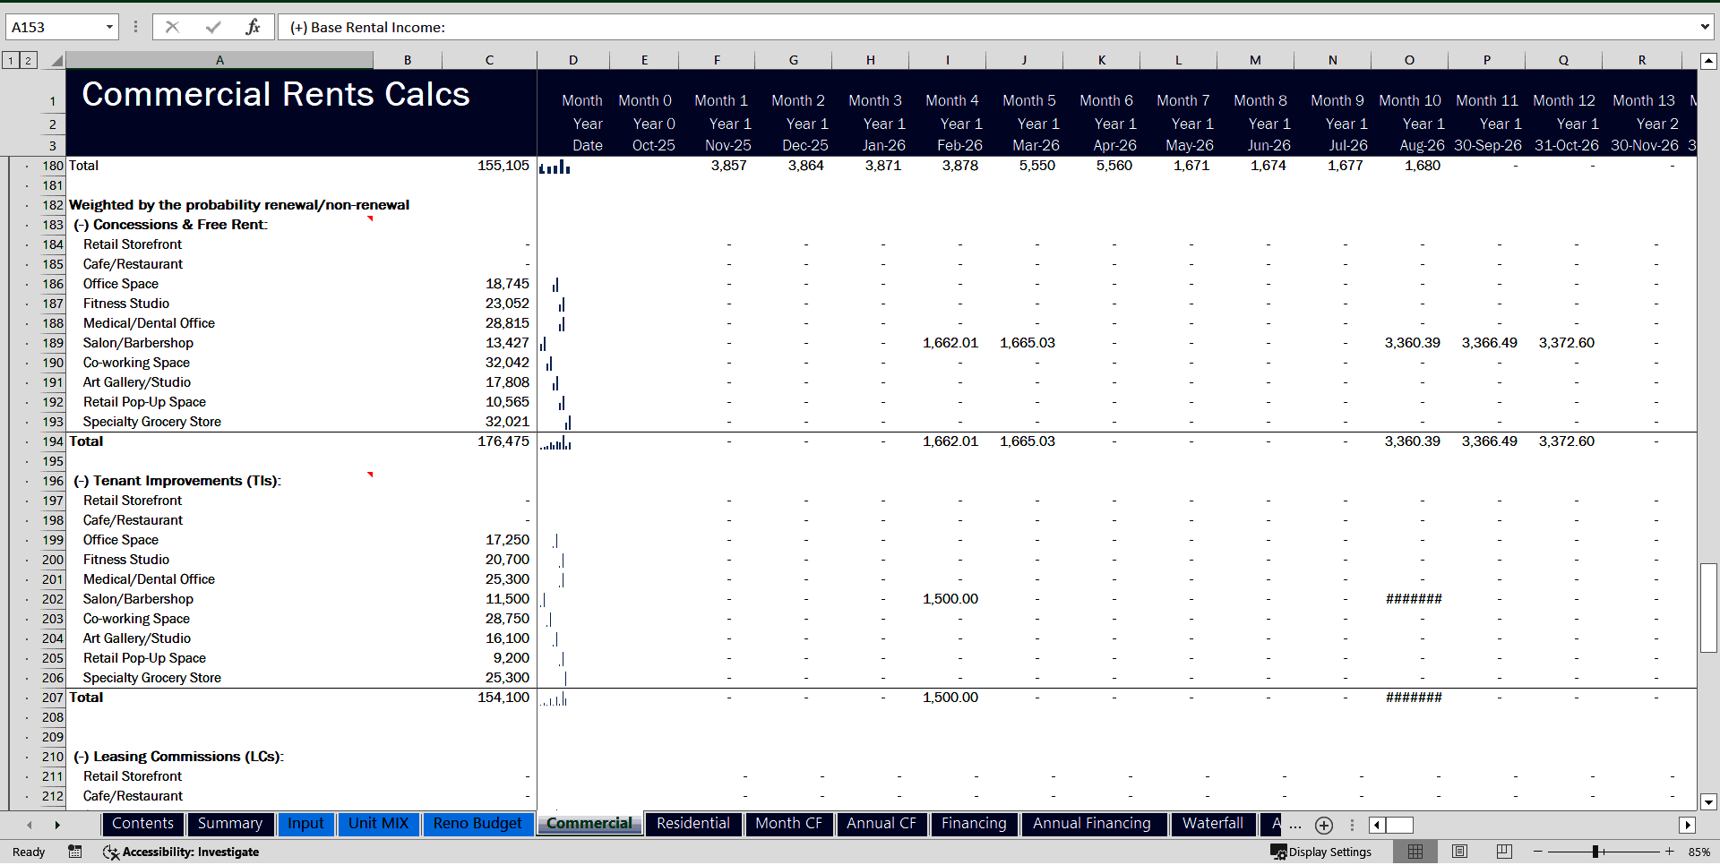Screen dimensions: 1720x865
Task: Click into the formula bar text
Action: coord(985,27)
